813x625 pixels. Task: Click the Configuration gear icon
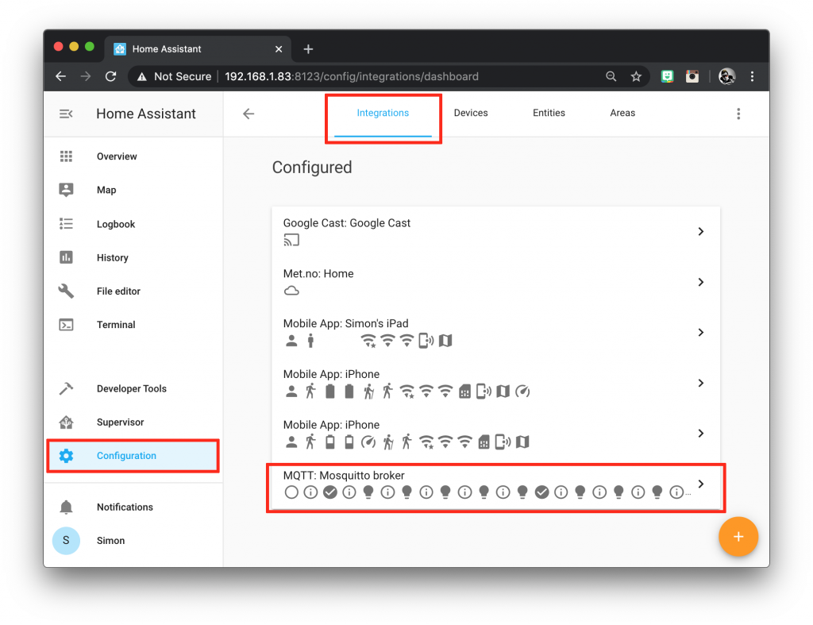click(x=66, y=455)
